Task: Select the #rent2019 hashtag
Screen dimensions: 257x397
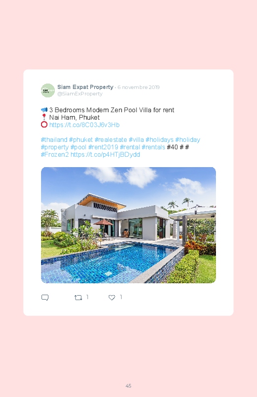Action: (103, 147)
